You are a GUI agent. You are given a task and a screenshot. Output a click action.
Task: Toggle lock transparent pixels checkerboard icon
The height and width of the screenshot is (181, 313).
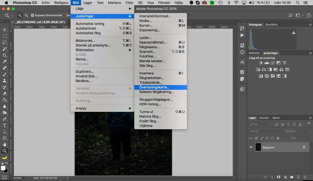coord(256,138)
